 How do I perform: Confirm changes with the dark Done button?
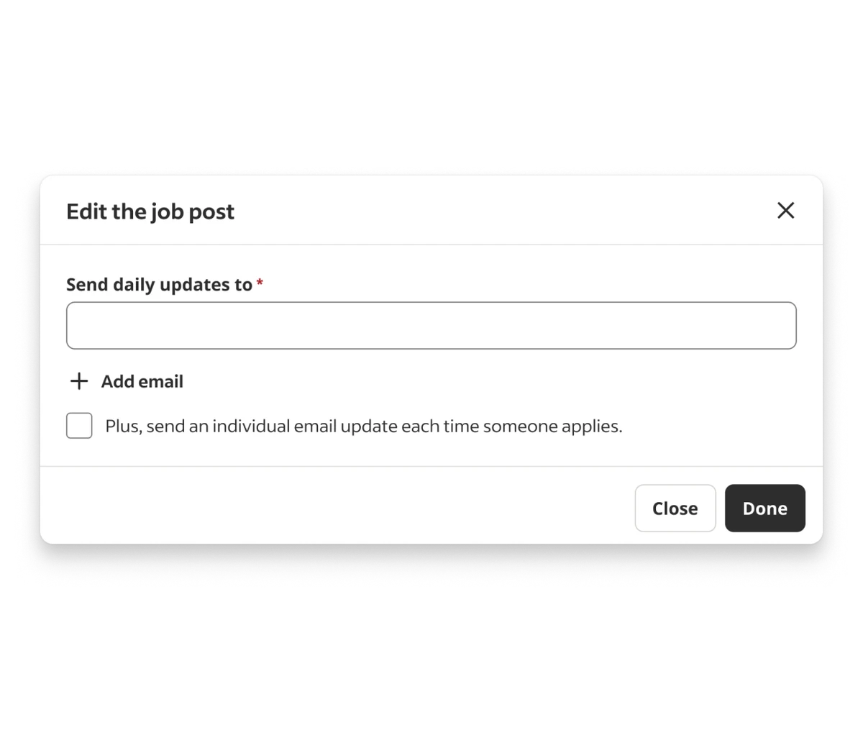(x=764, y=508)
